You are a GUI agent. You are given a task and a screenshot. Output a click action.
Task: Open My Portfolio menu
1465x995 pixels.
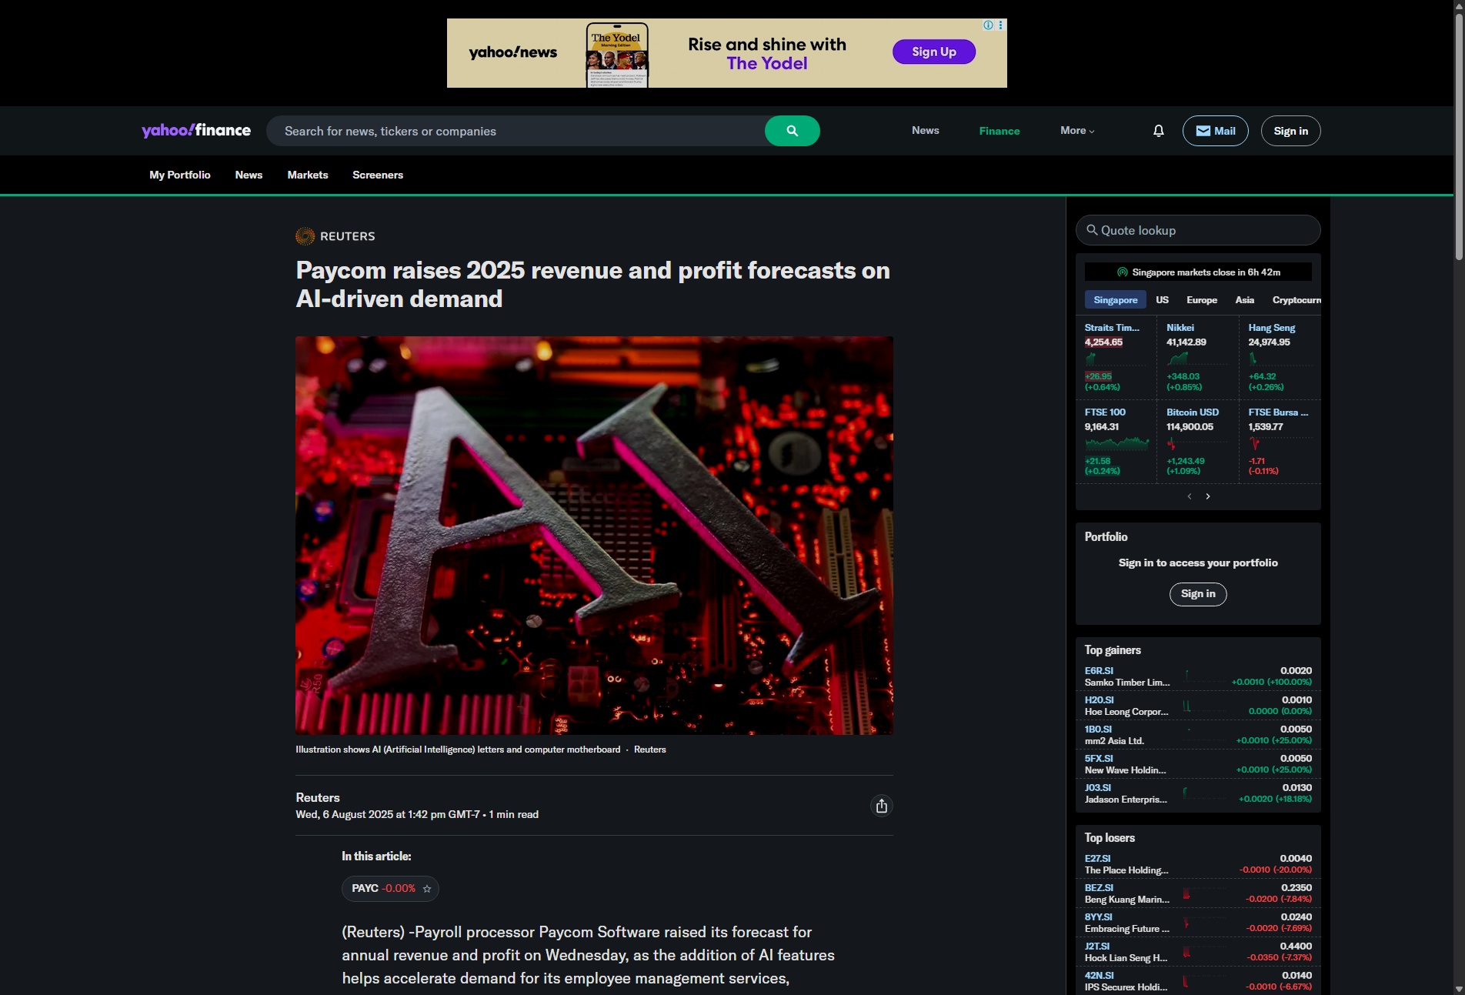[180, 175]
